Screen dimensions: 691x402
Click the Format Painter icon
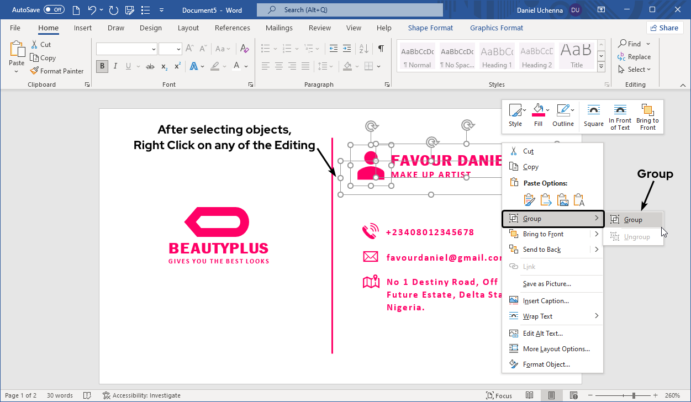click(x=34, y=71)
